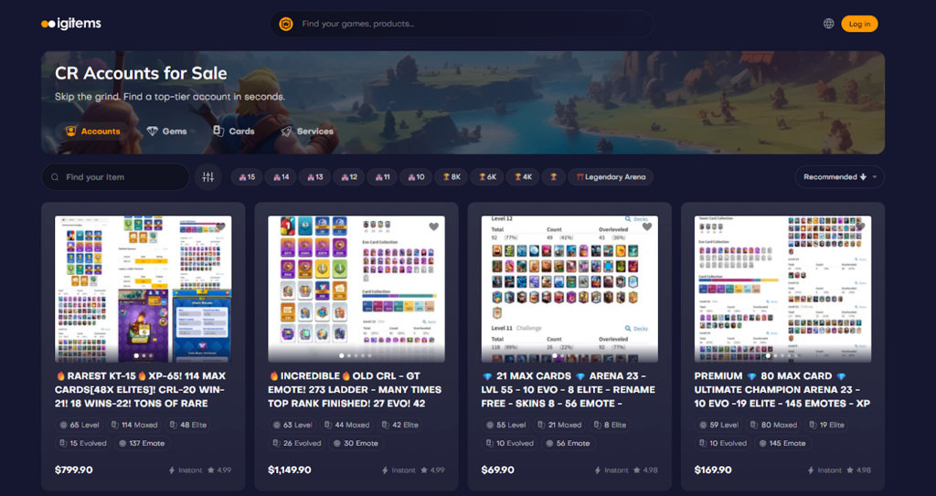Toggle the King Tower 12 filter chip
The image size is (936, 496).
tap(348, 177)
